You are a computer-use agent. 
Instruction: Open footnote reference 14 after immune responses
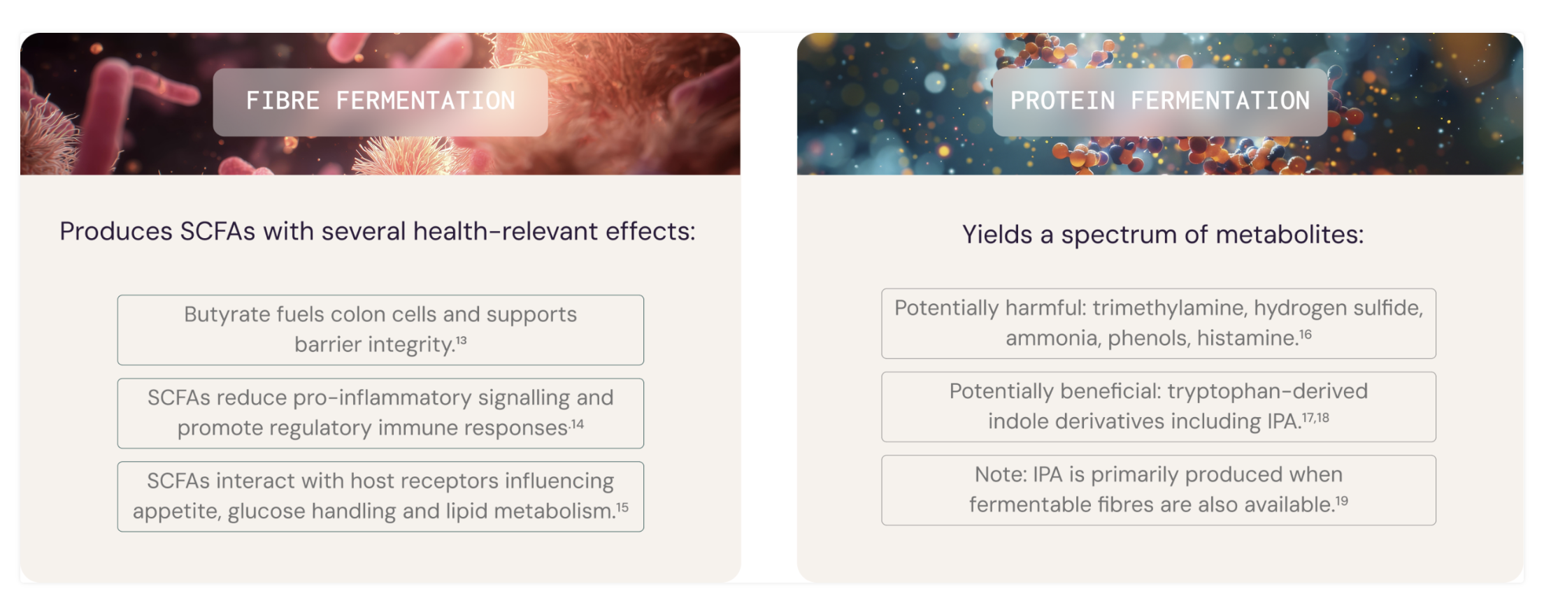[x=577, y=424]
